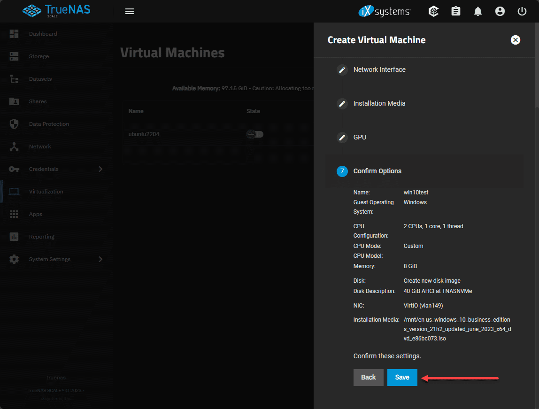Select the Confirm Options step header
Image resolution: width=539 pixels, height=409 pixels.
click(377, 171)
